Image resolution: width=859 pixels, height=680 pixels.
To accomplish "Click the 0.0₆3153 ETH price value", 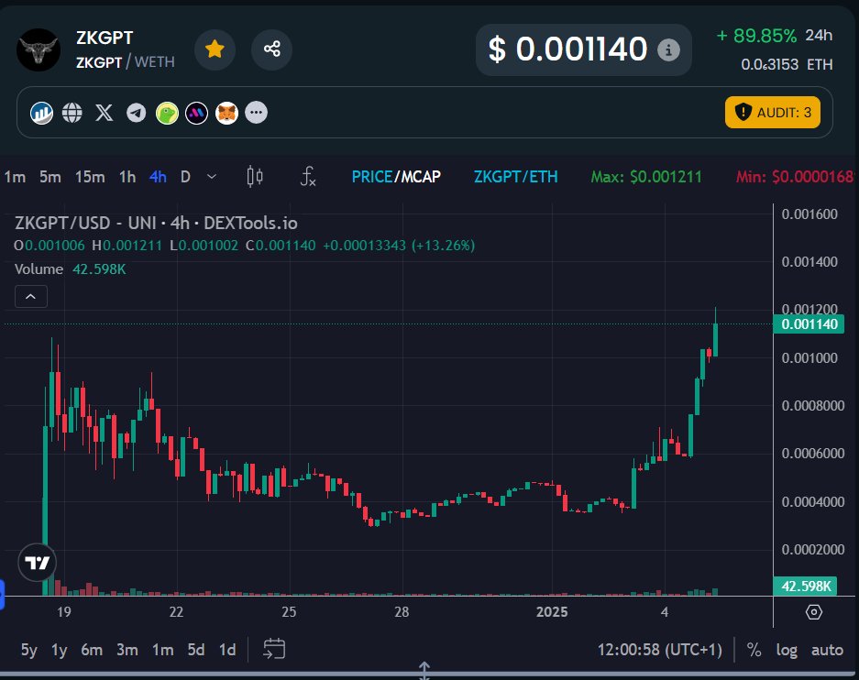I will pos(787,64).
